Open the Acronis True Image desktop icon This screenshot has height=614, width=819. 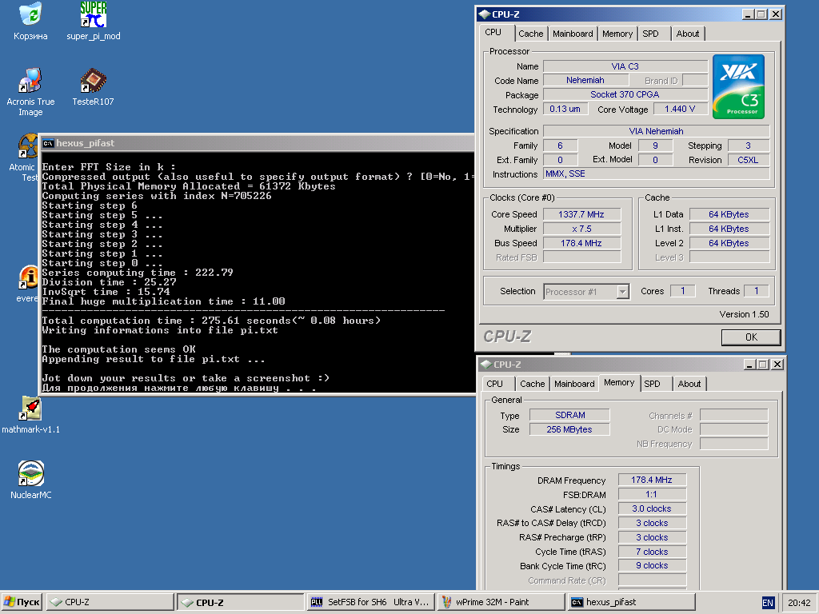click(x=30, y=81)
